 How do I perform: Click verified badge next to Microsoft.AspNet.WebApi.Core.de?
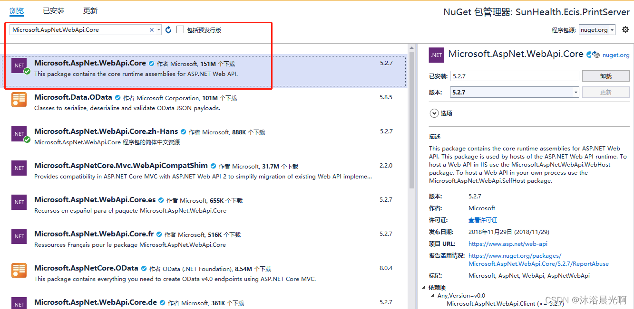click(162, 303)
